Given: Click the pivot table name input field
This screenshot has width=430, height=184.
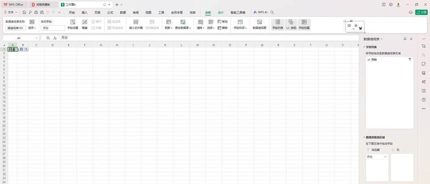Looking at the screenshot, I should (x=16, y=28).
